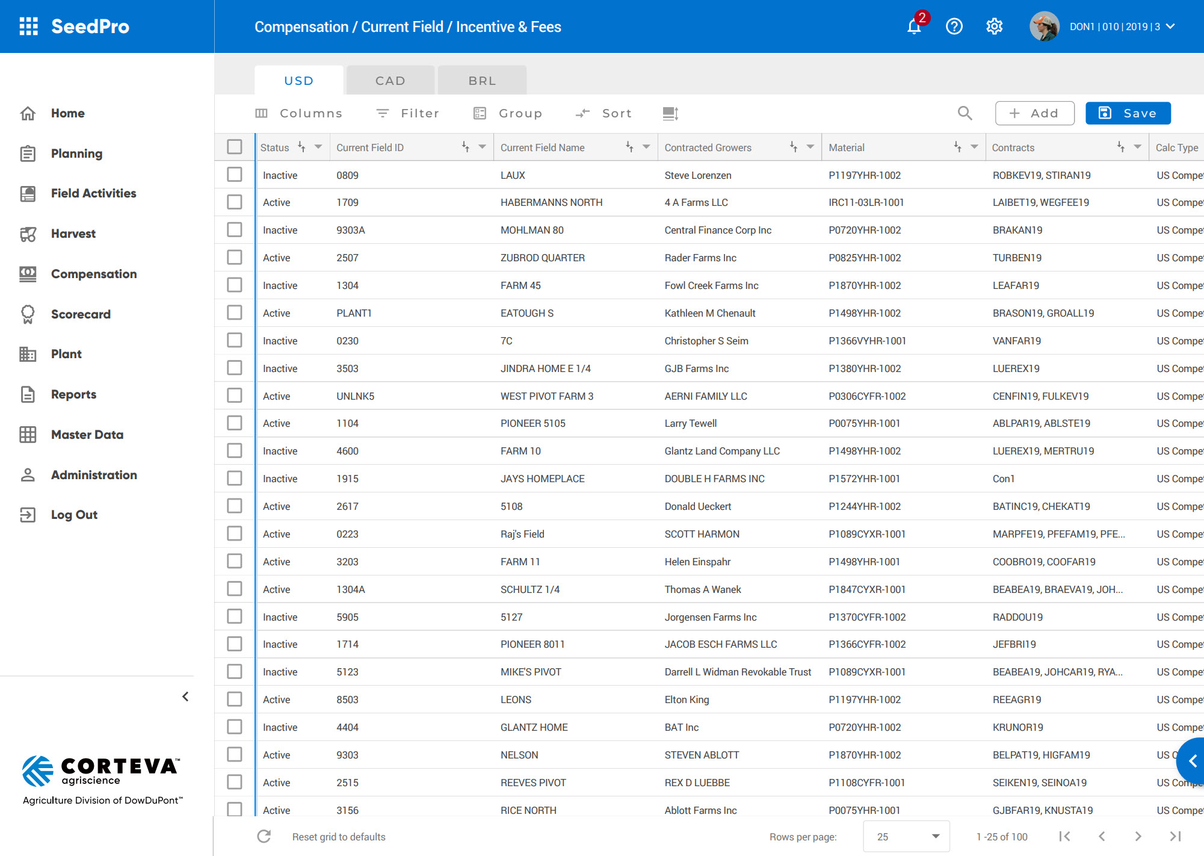Image resolution: width=1204 pixels, height=856 pixels.
Task: Open the notifications bell
Action: (914, 26)
